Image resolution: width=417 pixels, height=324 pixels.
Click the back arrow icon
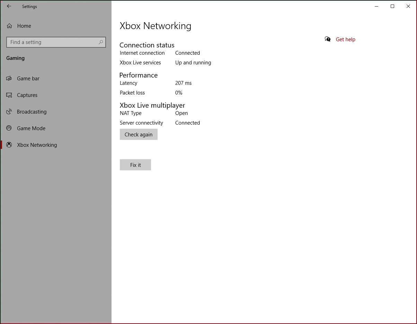pyautogui.click(x=9, y=6)
